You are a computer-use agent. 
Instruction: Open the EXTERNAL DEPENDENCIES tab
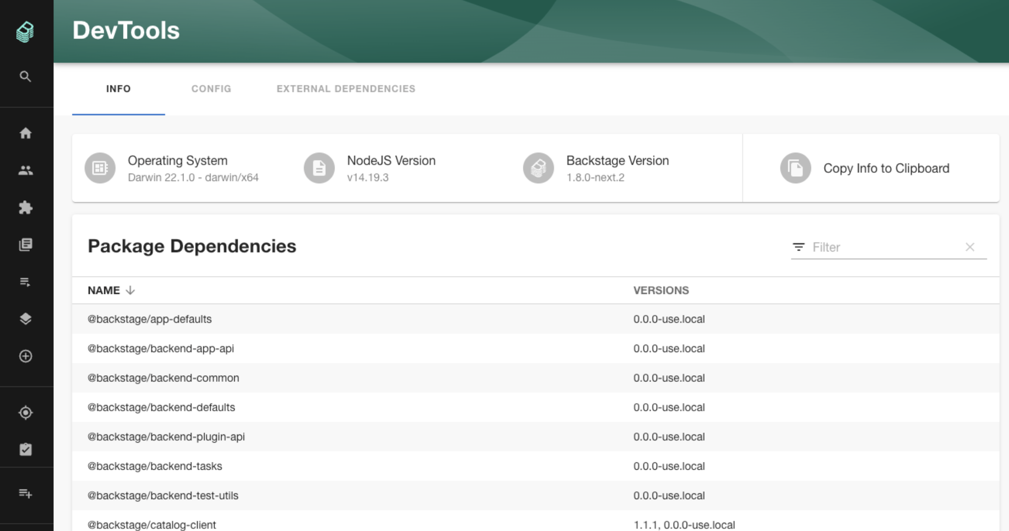[x=346, y=89]
